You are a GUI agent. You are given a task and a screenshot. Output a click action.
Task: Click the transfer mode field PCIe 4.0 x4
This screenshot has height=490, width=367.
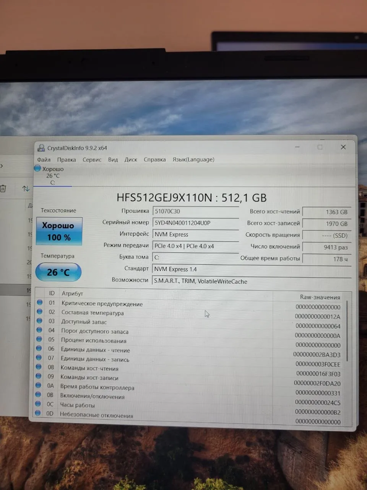[196, 246]
